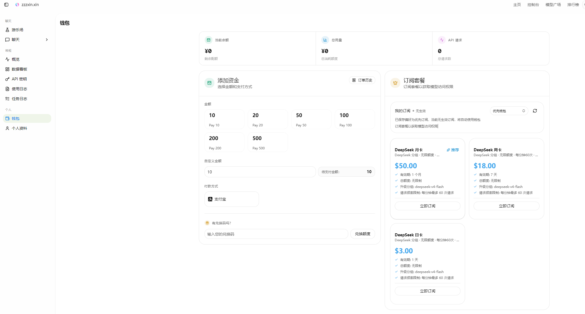
Task: Select the 10 amount preset
Action: tap(224, 119)
